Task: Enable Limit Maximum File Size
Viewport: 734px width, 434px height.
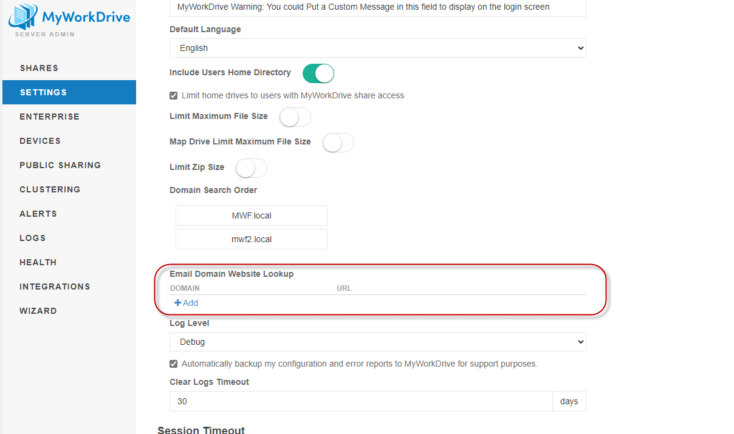Action: [x=295, y=117]
